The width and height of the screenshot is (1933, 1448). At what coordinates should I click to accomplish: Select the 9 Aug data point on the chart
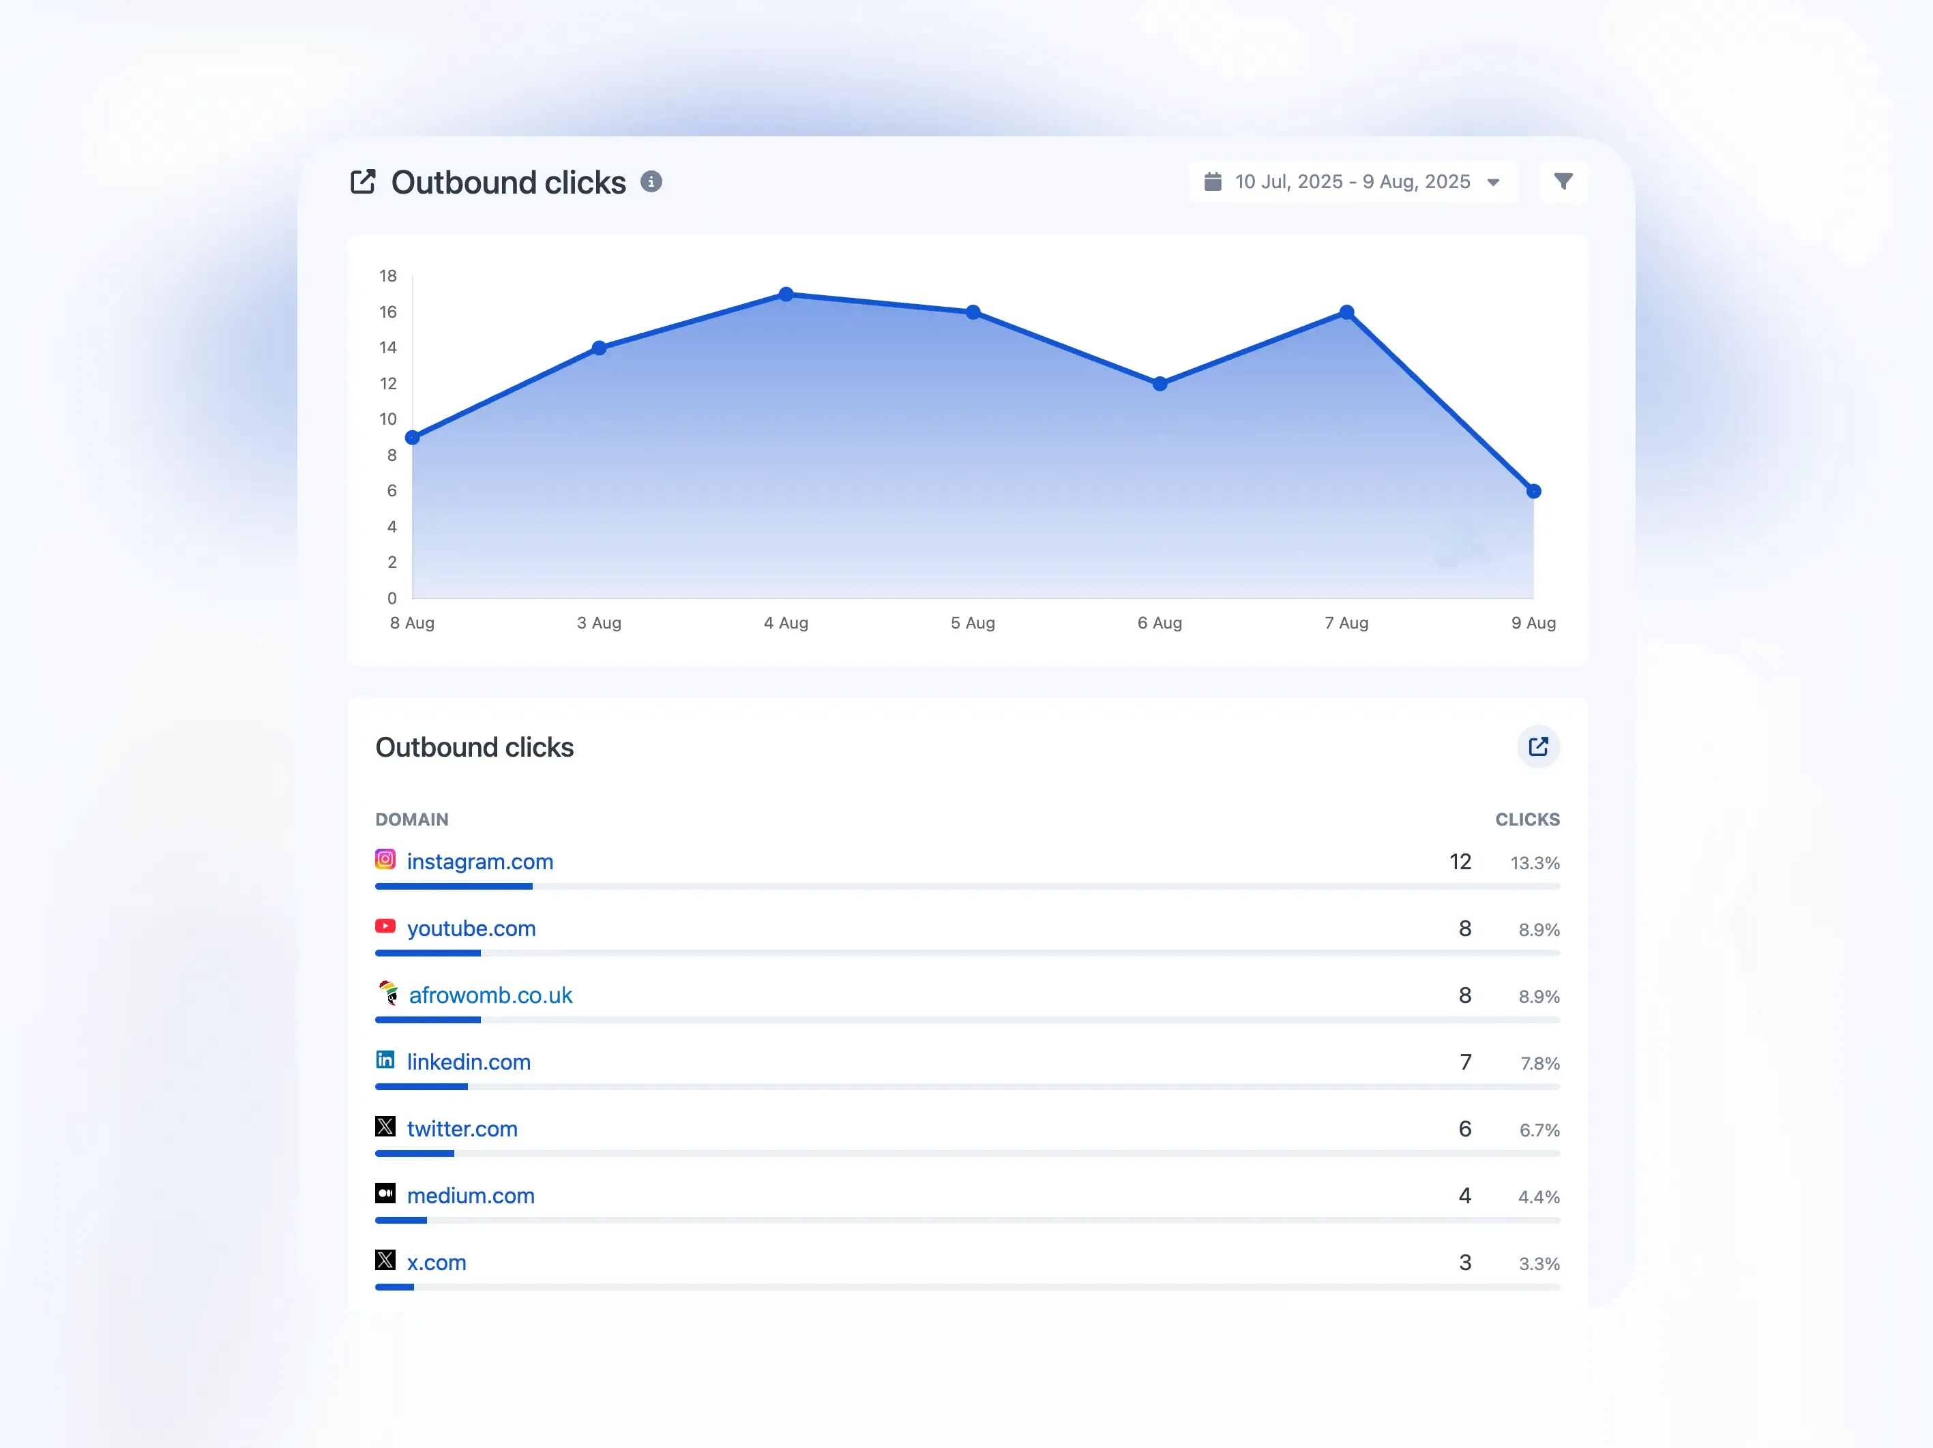pos(1533,491)
